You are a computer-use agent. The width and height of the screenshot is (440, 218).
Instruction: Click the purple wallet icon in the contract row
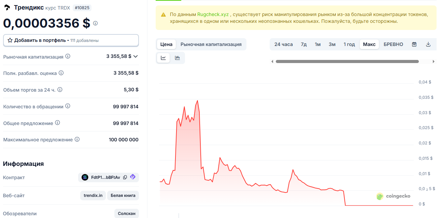tap(133, 177)
